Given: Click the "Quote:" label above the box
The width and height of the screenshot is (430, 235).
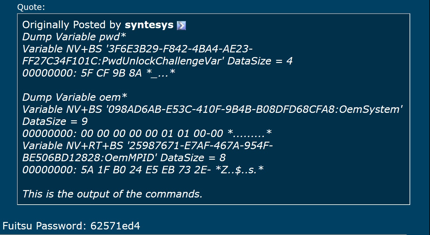Looking at the screenshot, I should click(31, 7).
